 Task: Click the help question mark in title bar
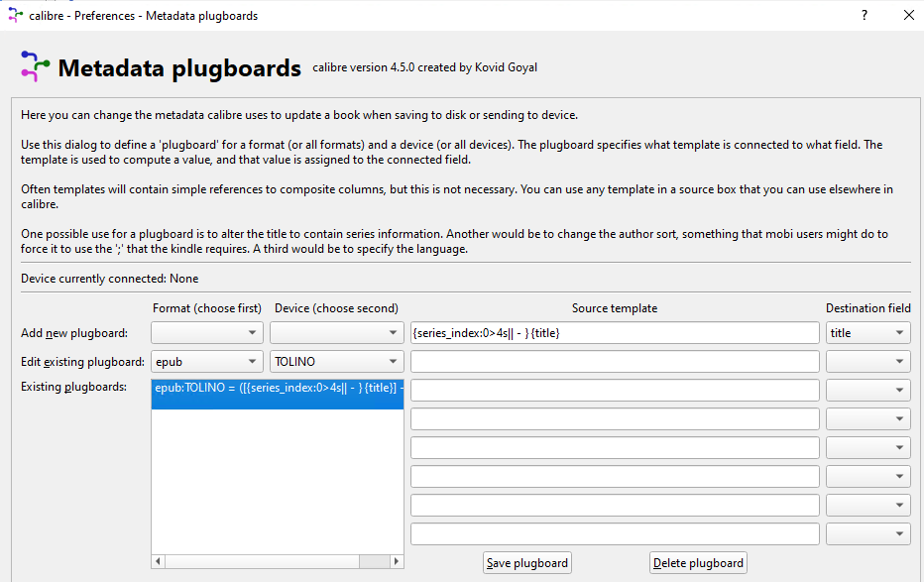[x=865, y=15]
